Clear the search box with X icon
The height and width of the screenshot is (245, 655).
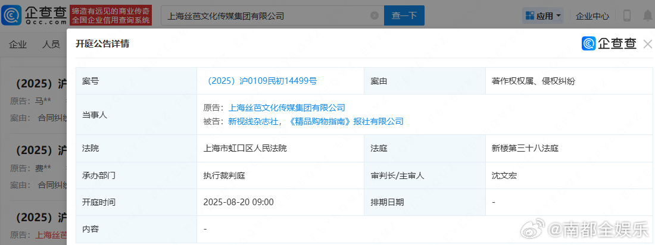coord(375,16)
